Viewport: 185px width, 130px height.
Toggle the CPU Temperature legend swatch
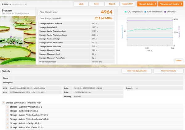click(126, 12)
